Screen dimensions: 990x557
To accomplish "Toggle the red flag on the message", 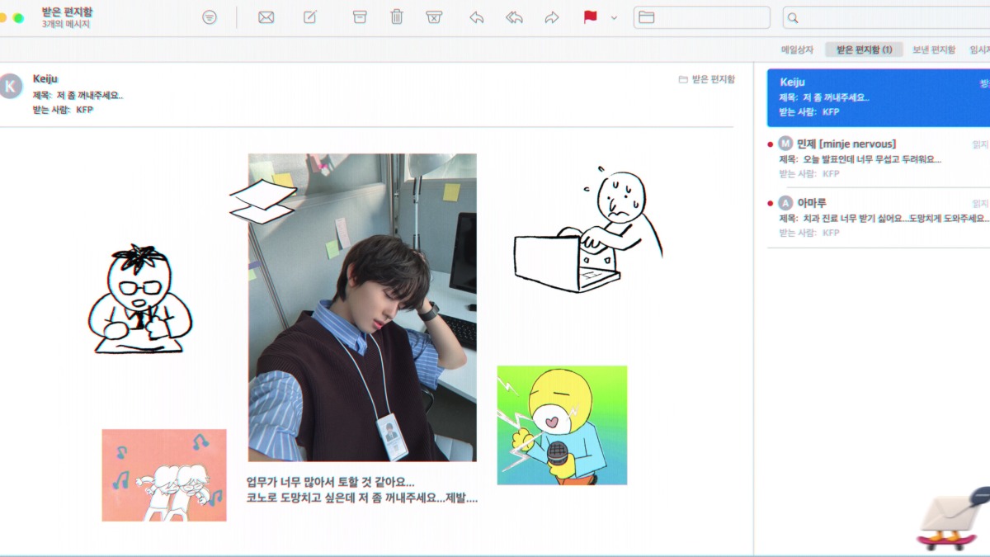I will click(x=590, y=17).
